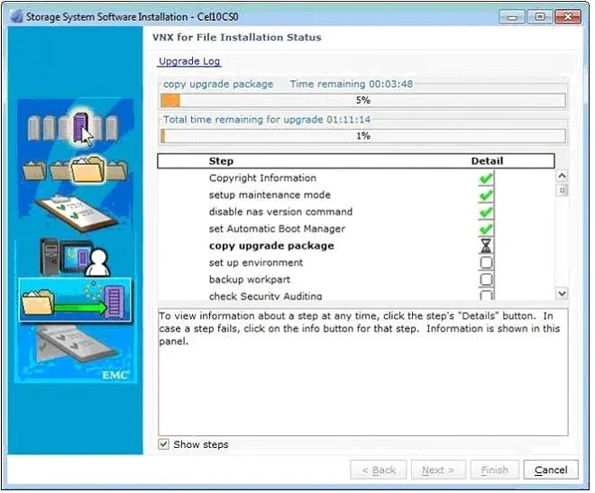
Task: Click the checkmark for setup maintenance mode
Action: pyautogui.click(x=486, y=196)
